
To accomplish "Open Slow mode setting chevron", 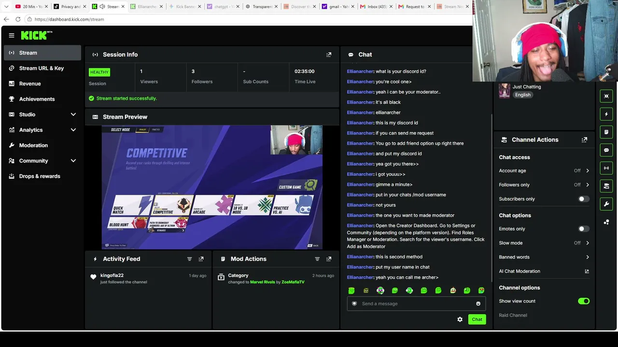I will click(x=587, y=243).
